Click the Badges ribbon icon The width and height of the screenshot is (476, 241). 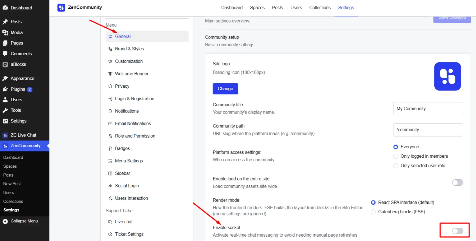point(110,148)
